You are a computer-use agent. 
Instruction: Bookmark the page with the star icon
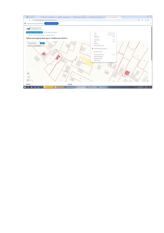[139, 20]
